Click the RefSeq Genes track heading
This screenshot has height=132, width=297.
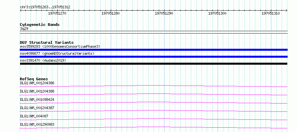34,79
